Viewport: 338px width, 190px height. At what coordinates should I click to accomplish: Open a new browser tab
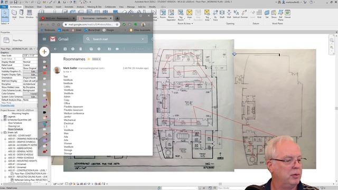pos(117,18)
